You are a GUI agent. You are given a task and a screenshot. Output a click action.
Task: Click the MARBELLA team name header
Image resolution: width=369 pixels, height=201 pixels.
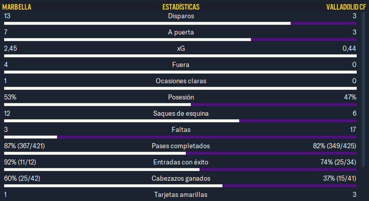tap(17, 7)
